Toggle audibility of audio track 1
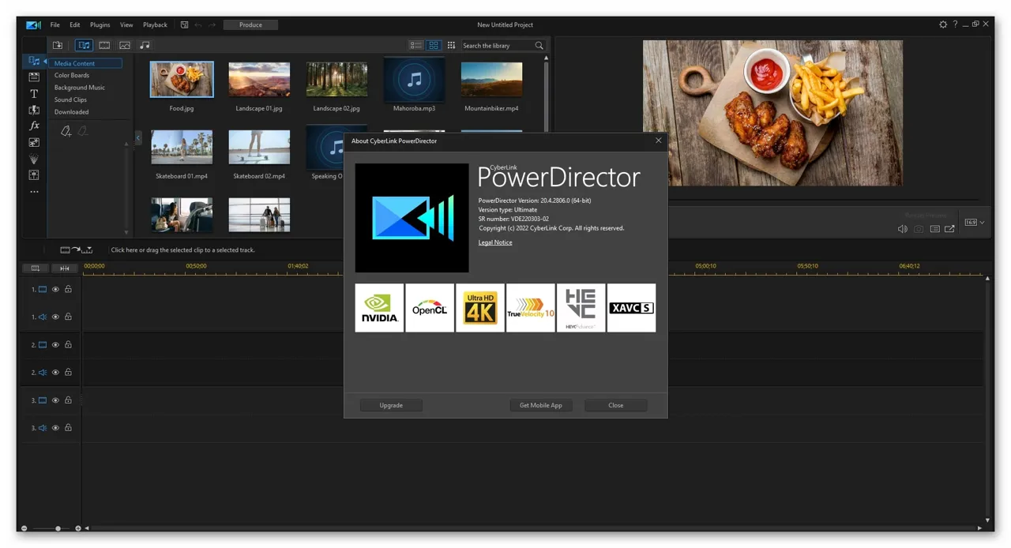1011x548 pixels. (x=55, y=317)
